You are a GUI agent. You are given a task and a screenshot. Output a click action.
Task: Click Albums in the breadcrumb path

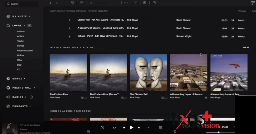pyautogui.click(x=60, y=11)
